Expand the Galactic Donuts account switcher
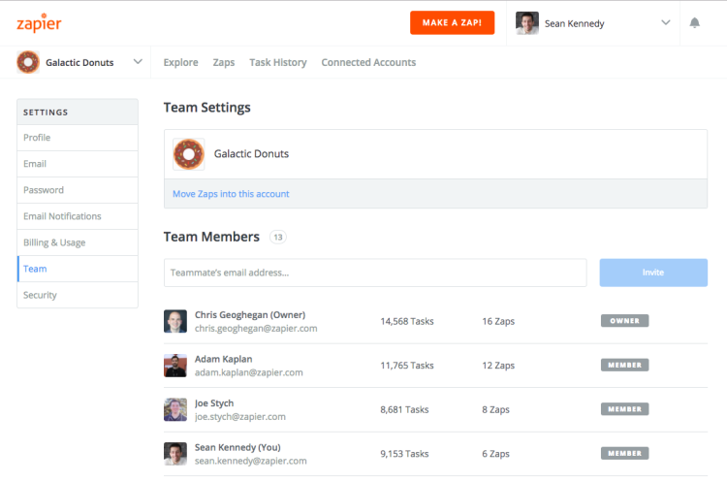The image size is (727, 482). pos(138,62)
